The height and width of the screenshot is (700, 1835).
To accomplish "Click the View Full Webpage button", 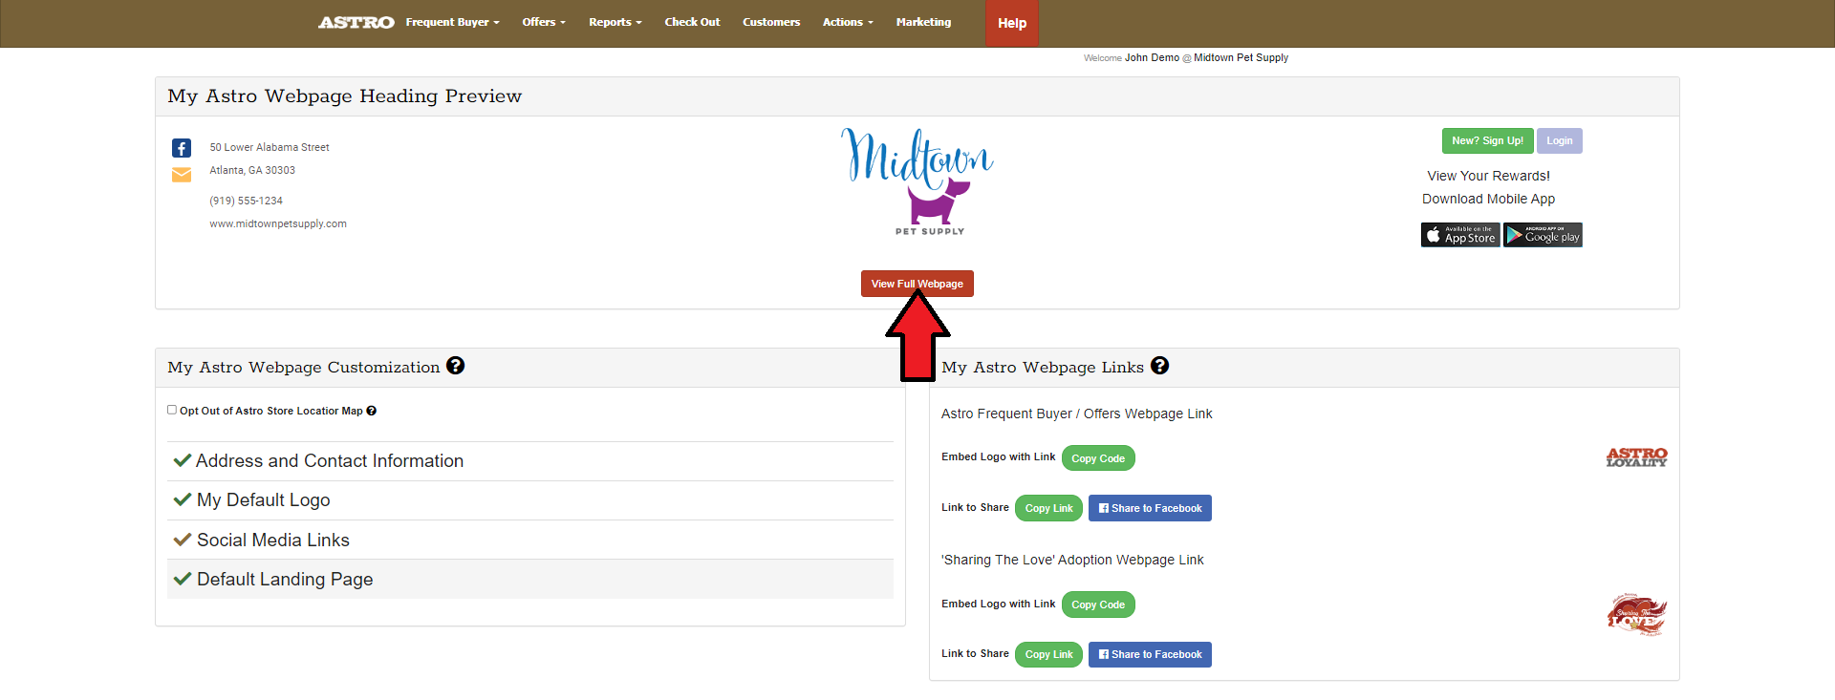I will 917,284.
